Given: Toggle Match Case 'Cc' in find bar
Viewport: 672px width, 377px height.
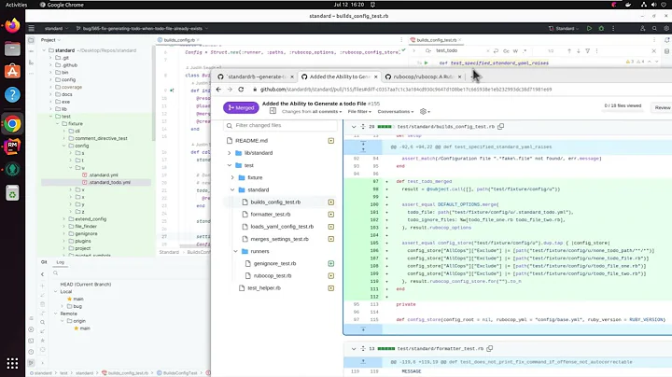Looking at the screenshot, I should click(x=506, y=51).
